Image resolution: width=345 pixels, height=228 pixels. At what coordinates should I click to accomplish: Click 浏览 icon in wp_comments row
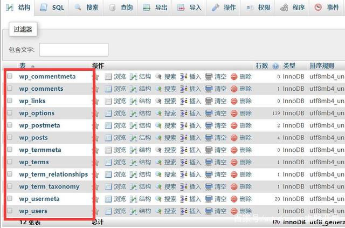(x=108, y=89)
